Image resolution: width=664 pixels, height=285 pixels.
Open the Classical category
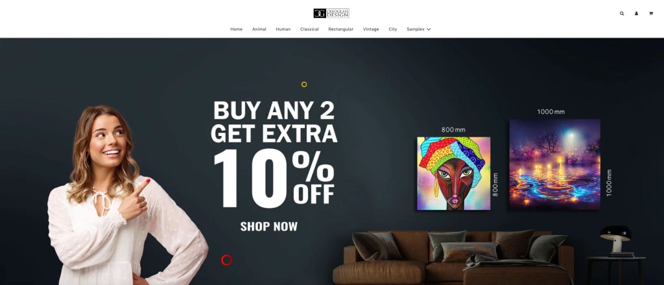point(309,29)
